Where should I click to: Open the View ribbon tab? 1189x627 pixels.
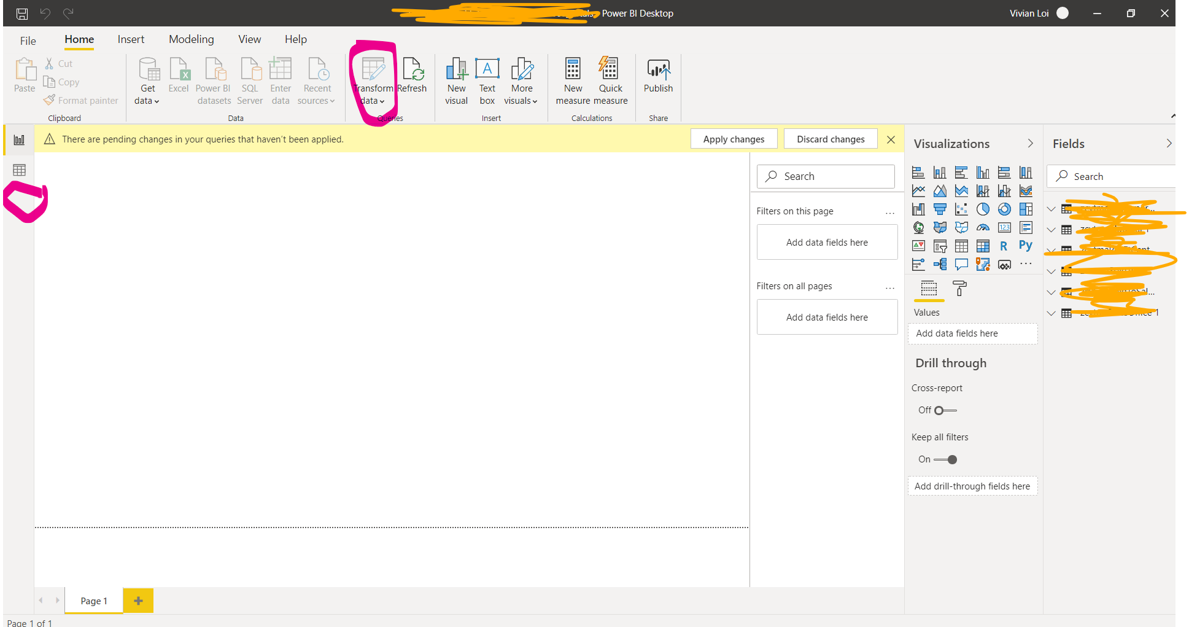tap(249, 39)
